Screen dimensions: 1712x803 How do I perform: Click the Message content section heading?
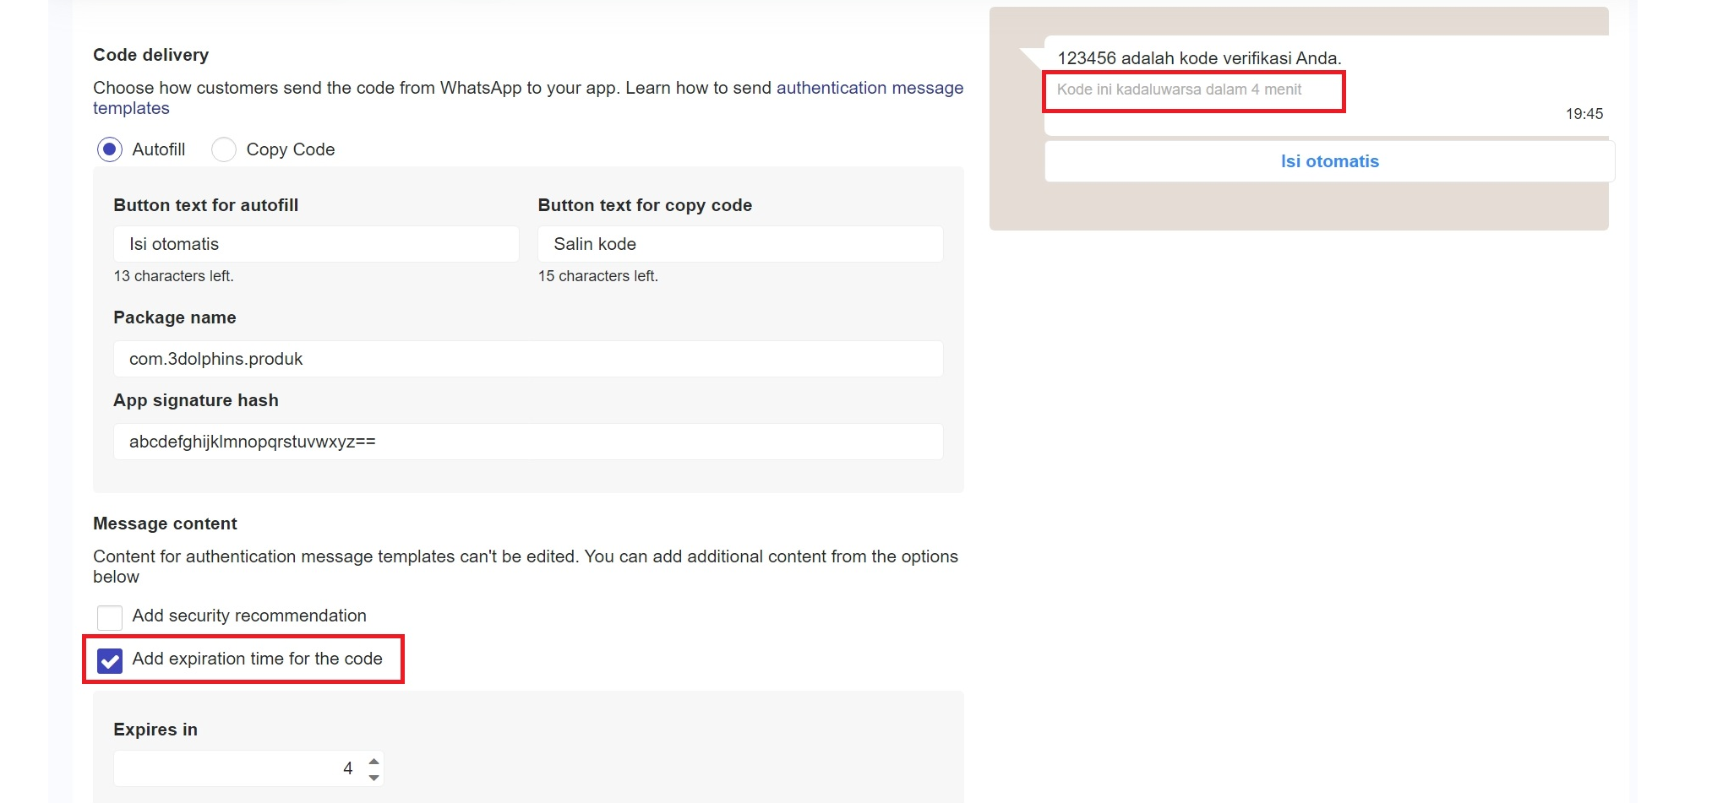click(x=165, y=524)
